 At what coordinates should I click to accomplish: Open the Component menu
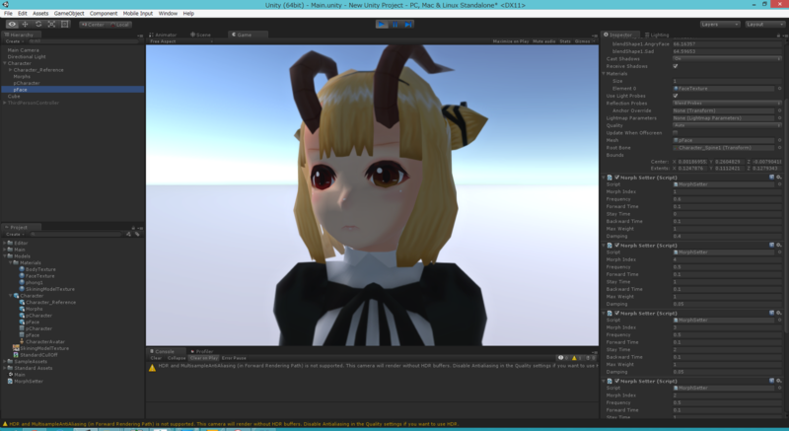[104, 14]
